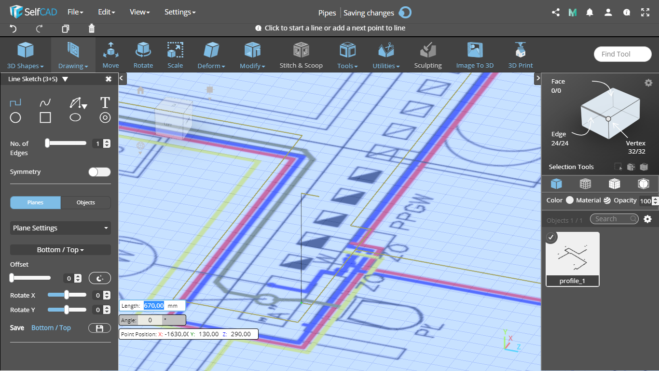Screen dimensions: 659x371
Task: Open the View menu
Action: click(140, 12)
